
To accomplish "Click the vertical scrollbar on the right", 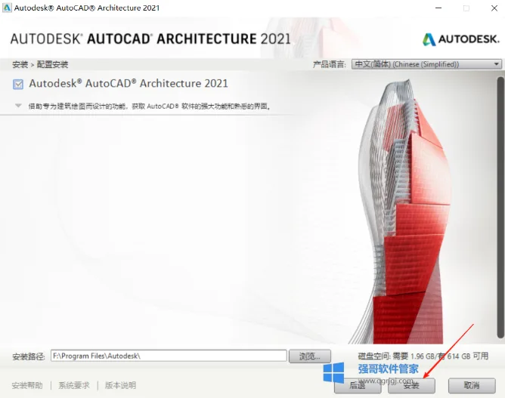I will click(500, 208).
